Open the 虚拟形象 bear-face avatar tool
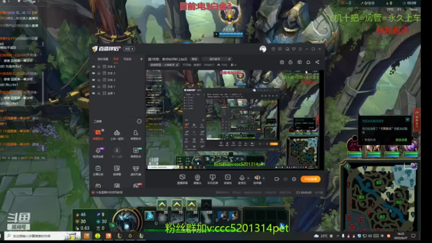 pos(136,170)
